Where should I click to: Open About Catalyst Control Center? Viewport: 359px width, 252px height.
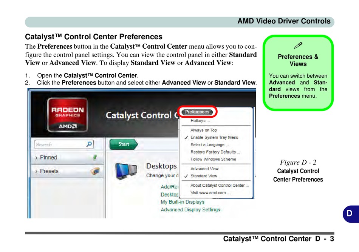click(219, 185)
